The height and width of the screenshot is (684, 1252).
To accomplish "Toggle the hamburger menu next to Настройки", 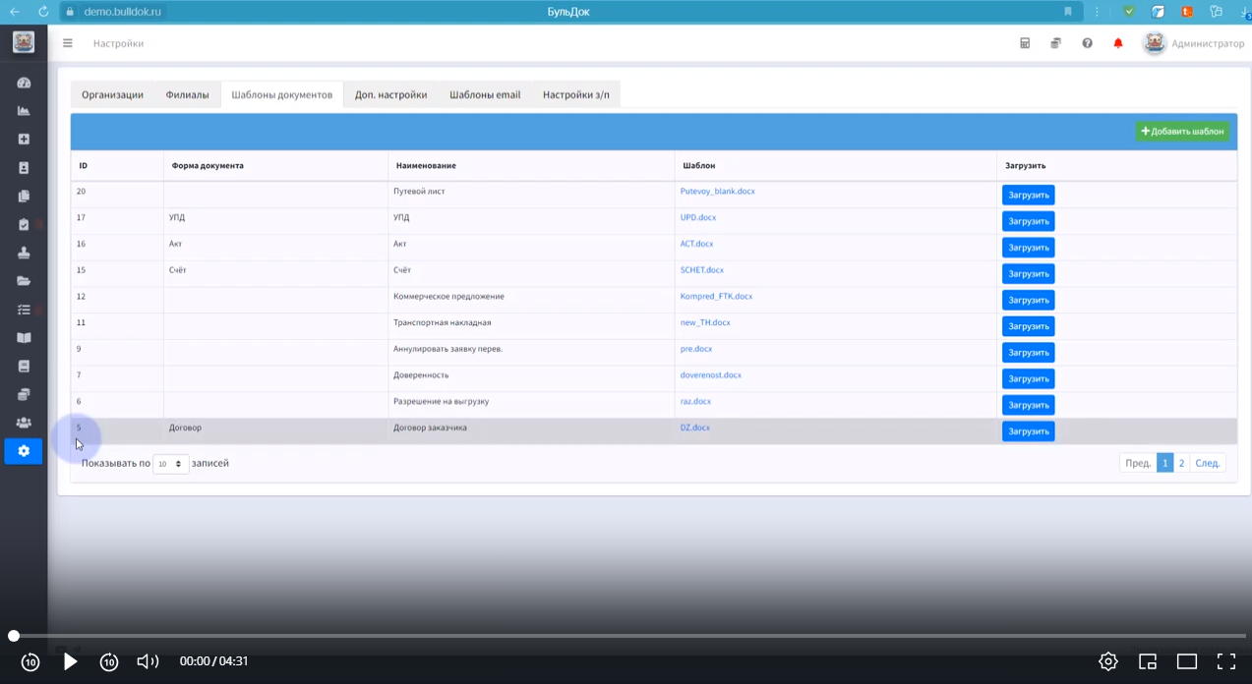I will point(68,43).
